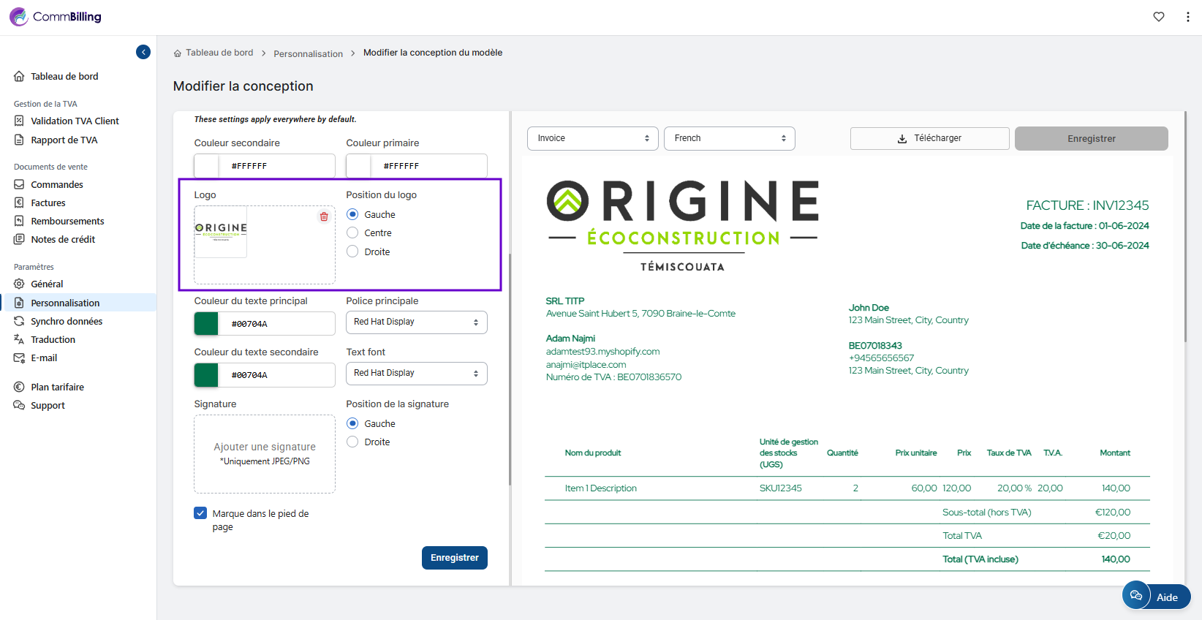1202x620 pixels.
Task: Click the heart icon in top bar
Action: (1159, 17)
